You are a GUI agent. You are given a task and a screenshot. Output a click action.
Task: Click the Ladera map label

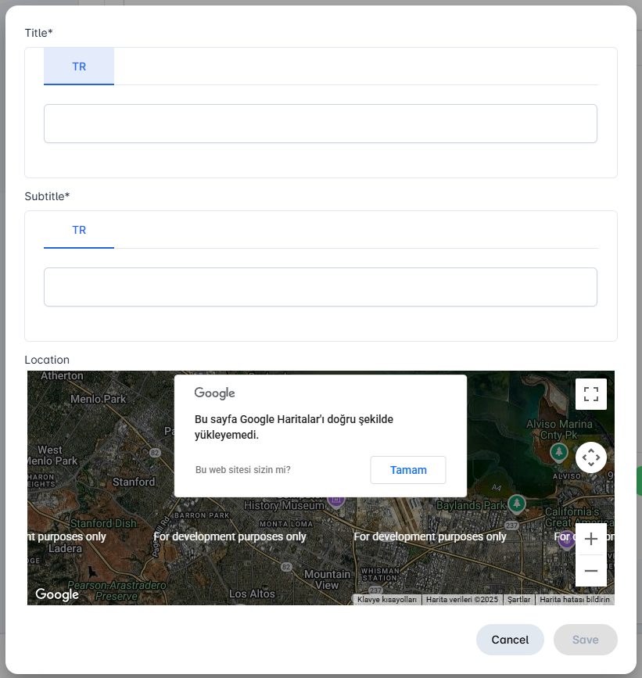65,548
